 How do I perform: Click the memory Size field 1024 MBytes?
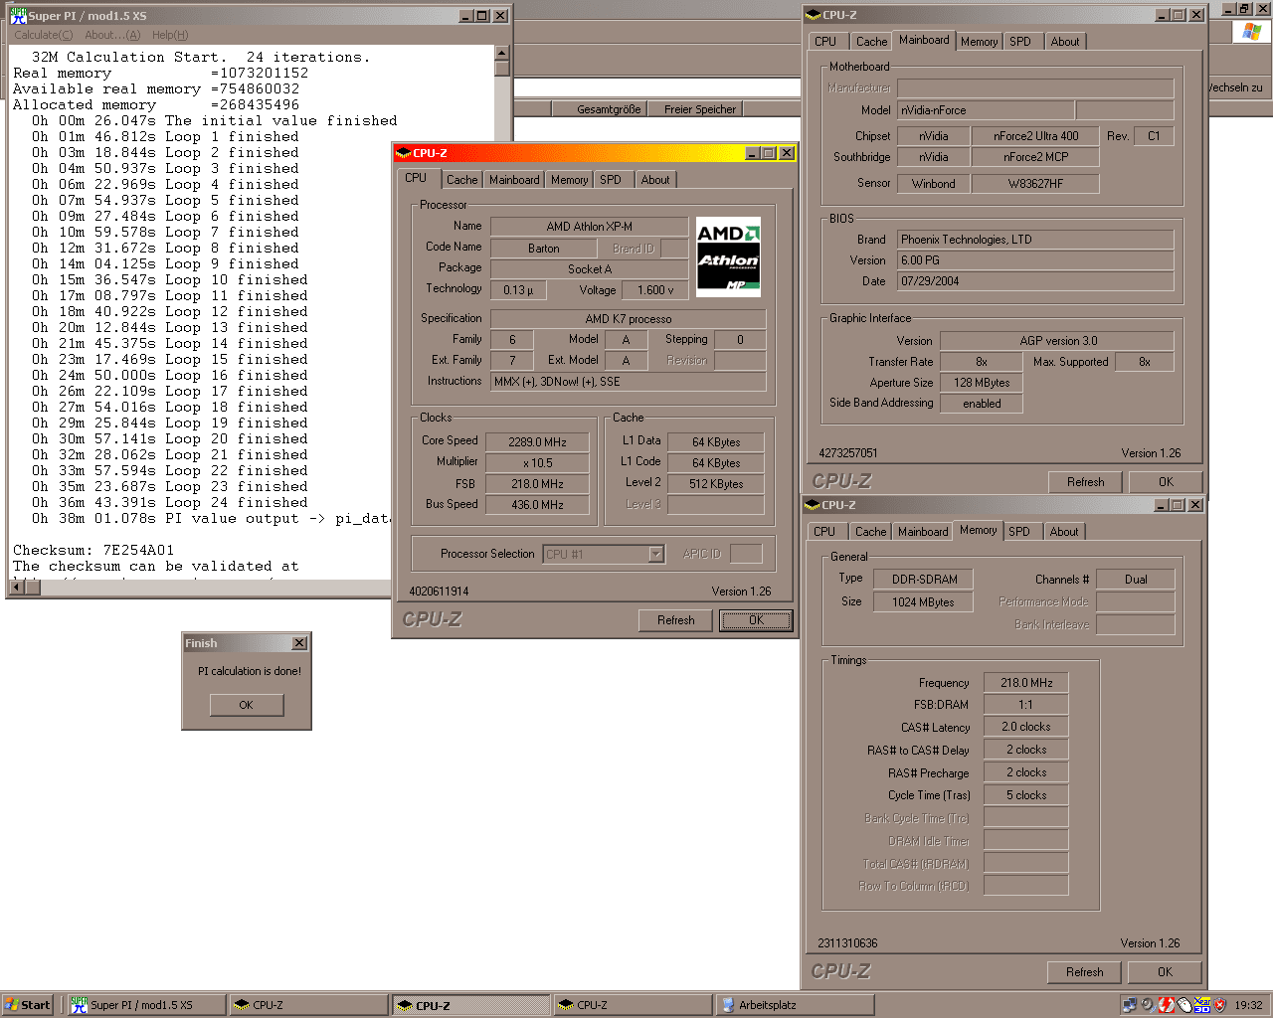point(923,602)
